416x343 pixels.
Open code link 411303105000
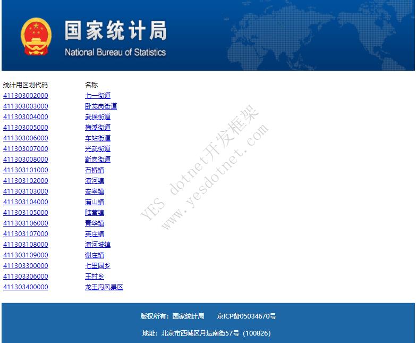pos(26,212)
